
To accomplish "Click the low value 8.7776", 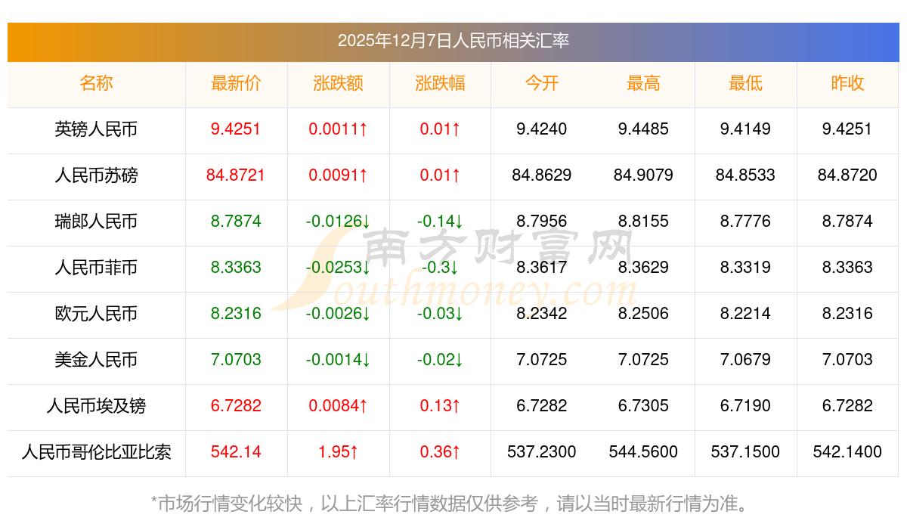I will click(745, 222).
